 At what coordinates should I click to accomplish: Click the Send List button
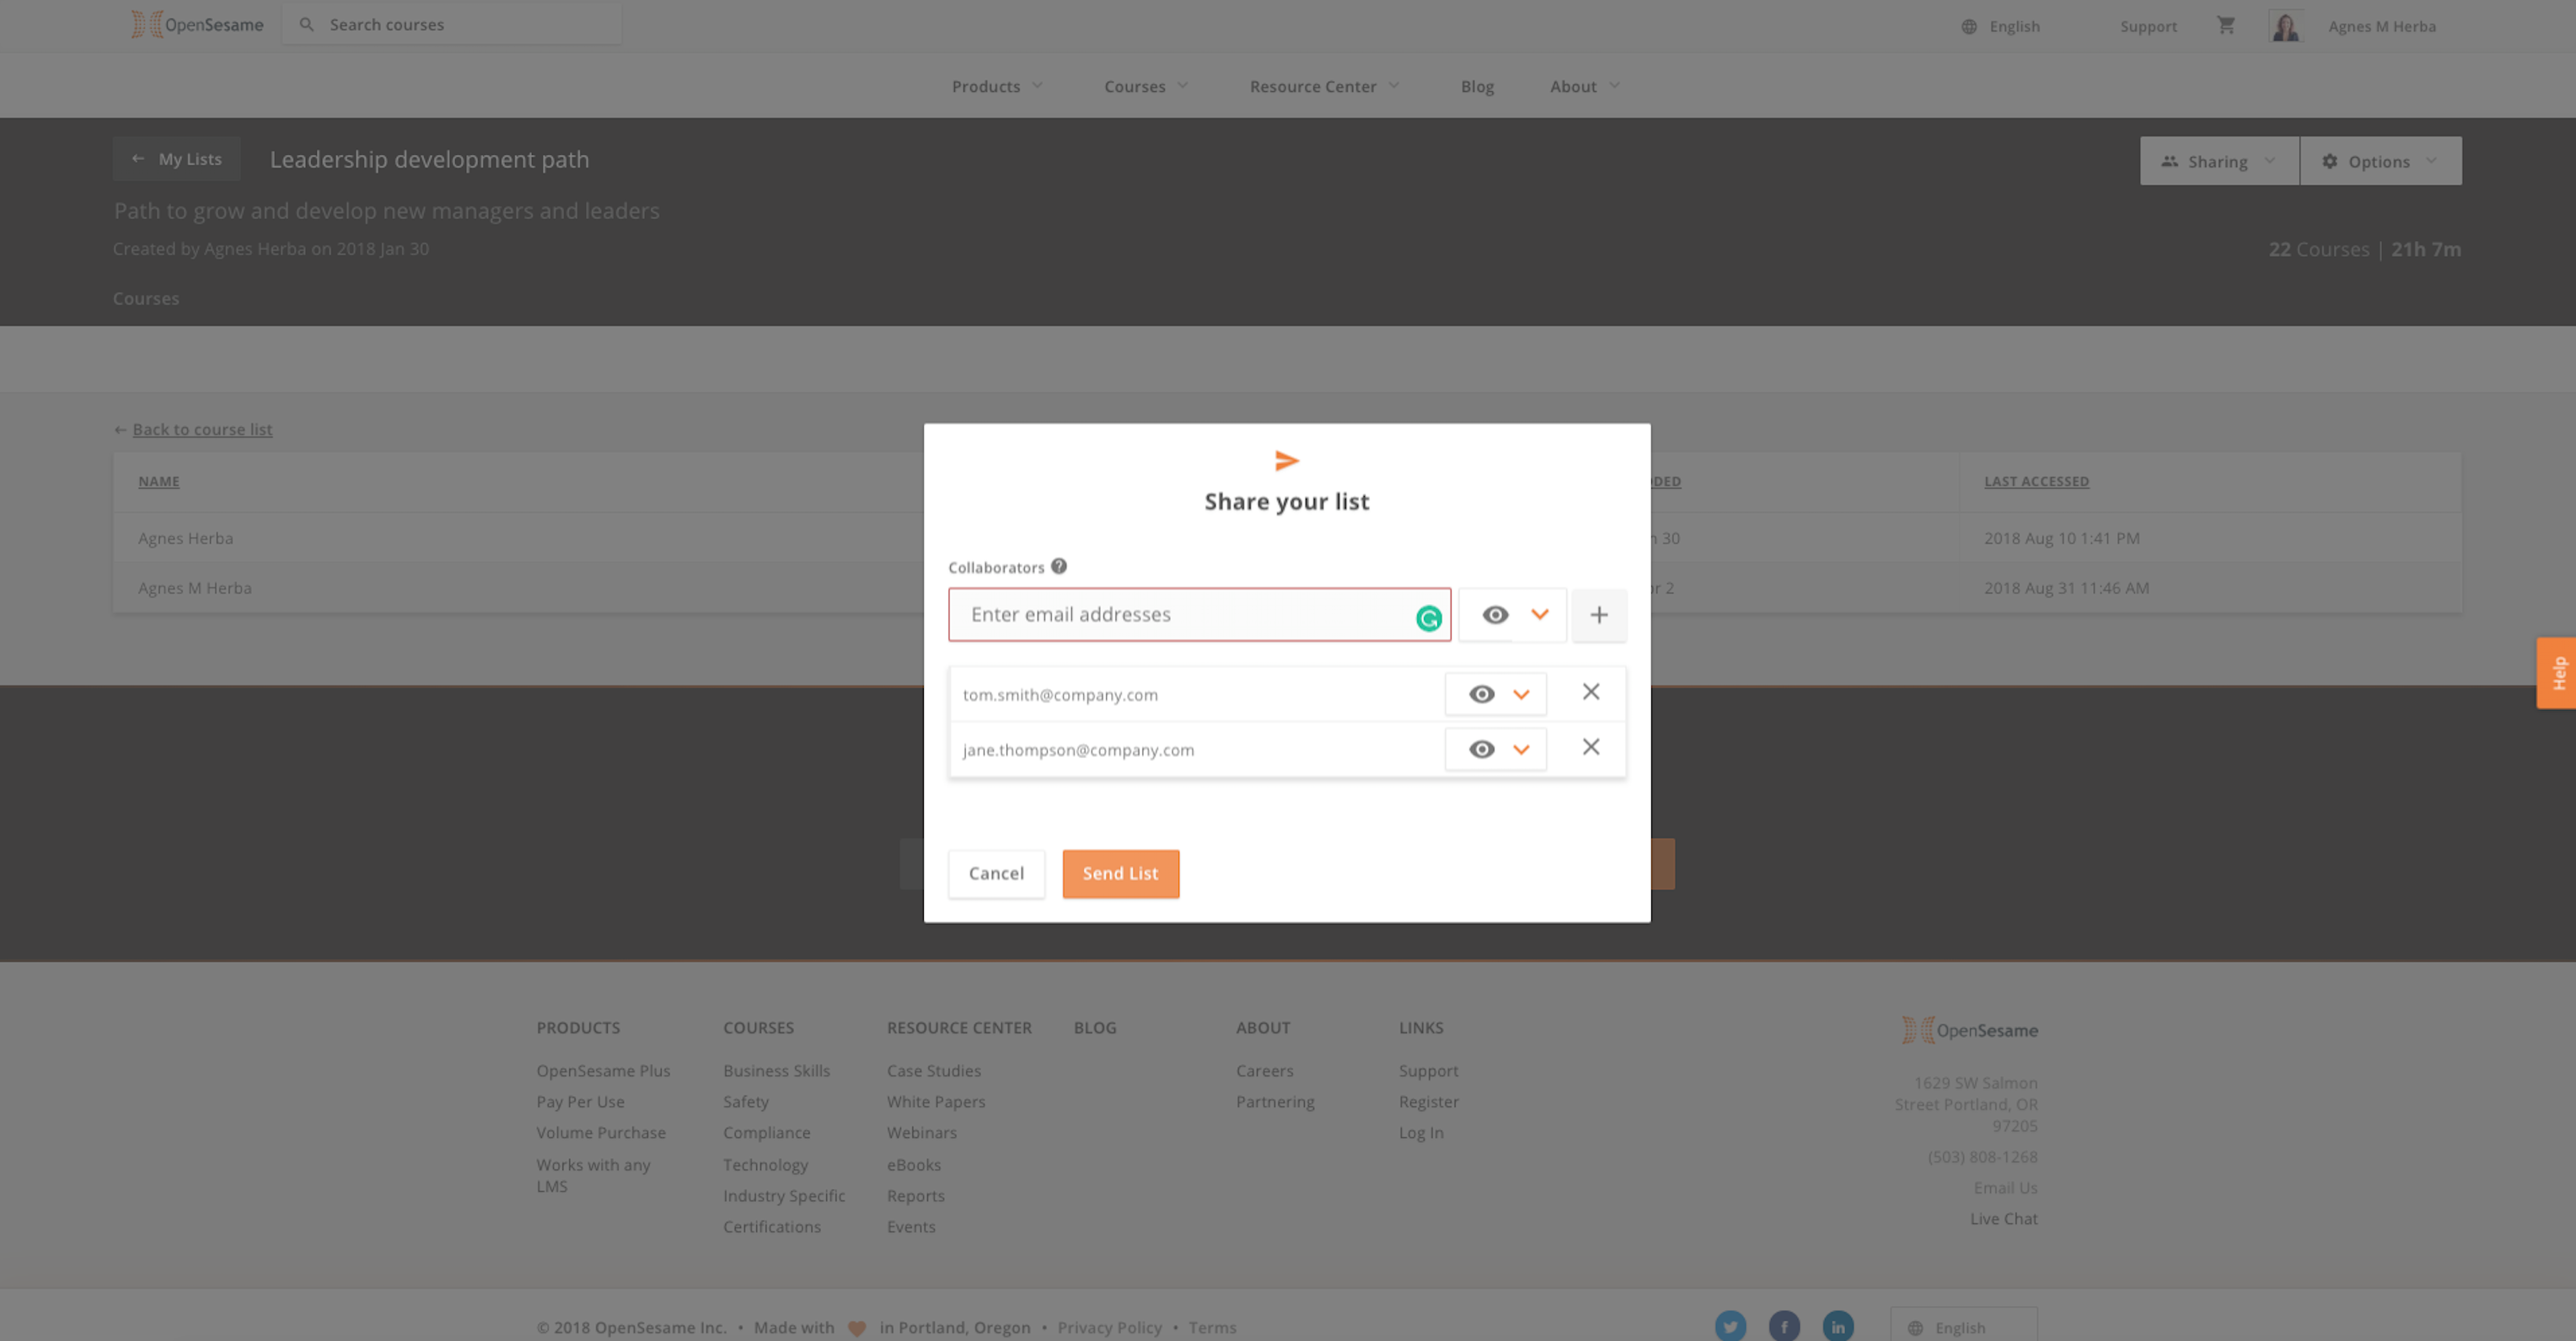[1120, 874]
